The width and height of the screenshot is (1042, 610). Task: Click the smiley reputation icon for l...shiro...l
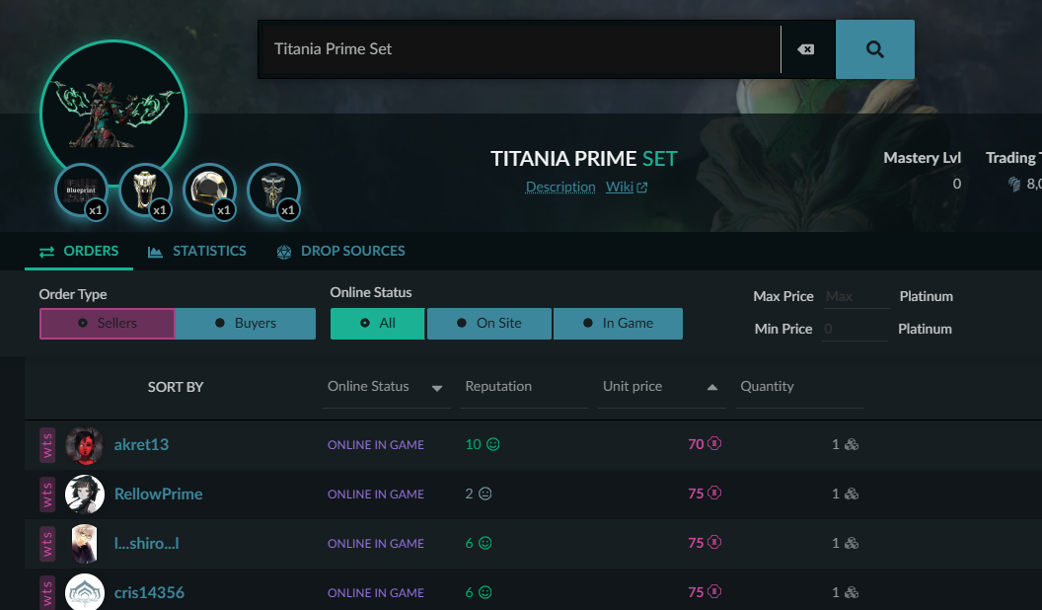click(x=485, y=543)
